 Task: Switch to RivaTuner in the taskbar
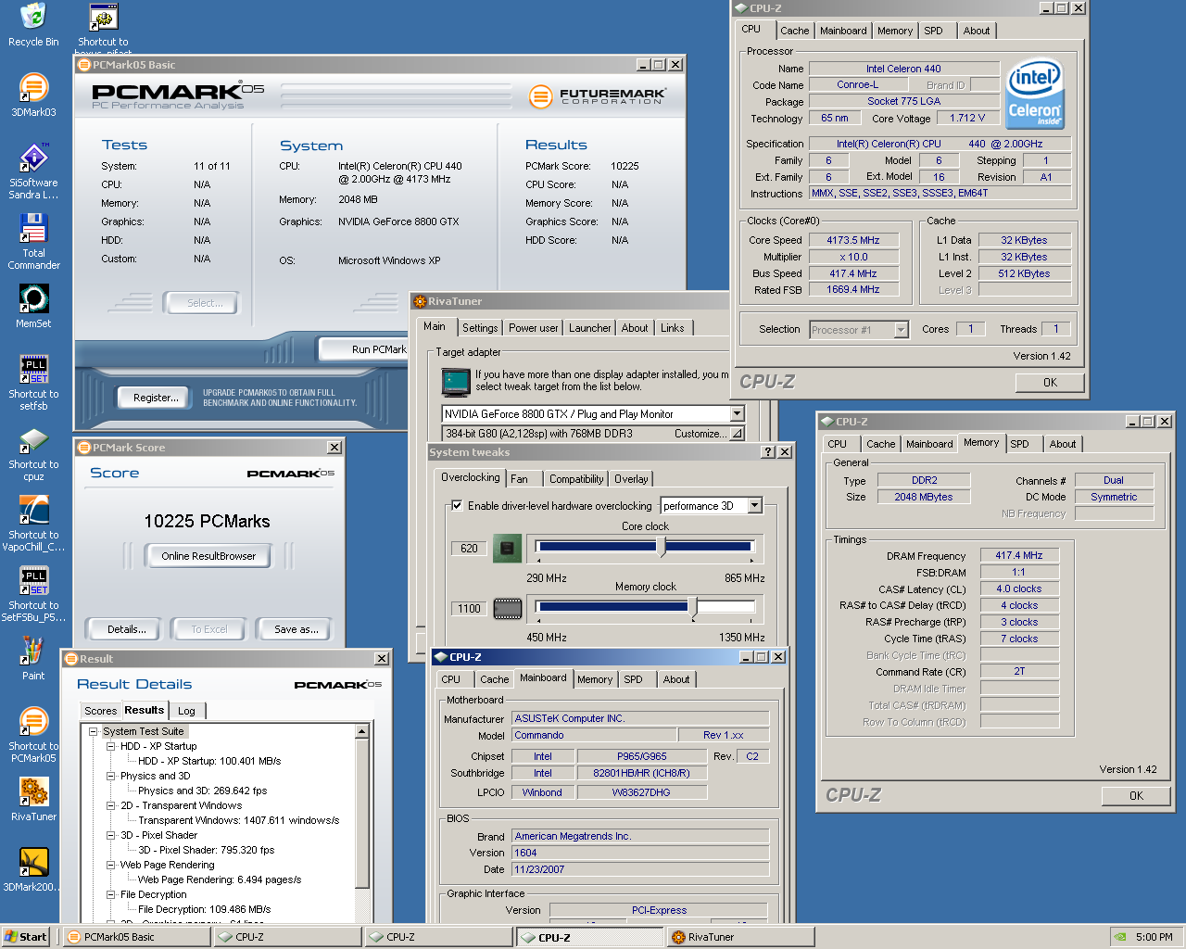(x=739, y=937)
